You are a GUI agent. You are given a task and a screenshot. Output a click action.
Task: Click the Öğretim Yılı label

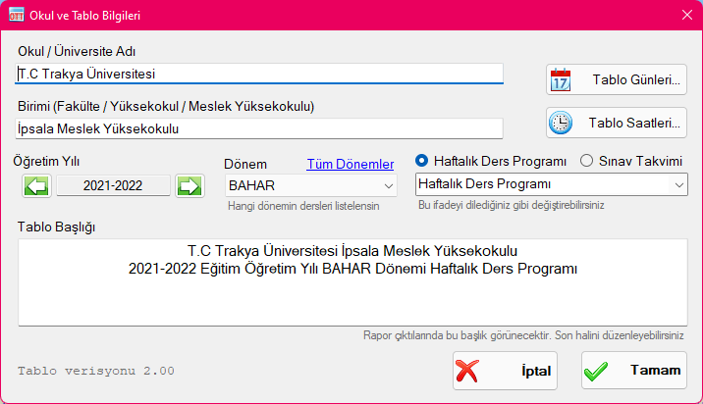pos(46,161)
